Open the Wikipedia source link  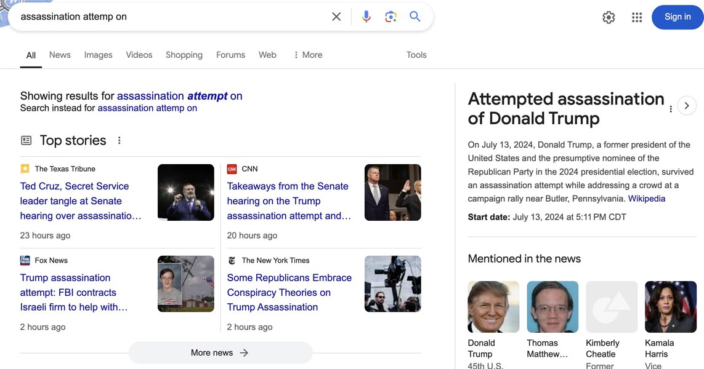click(x=647, y=199)
